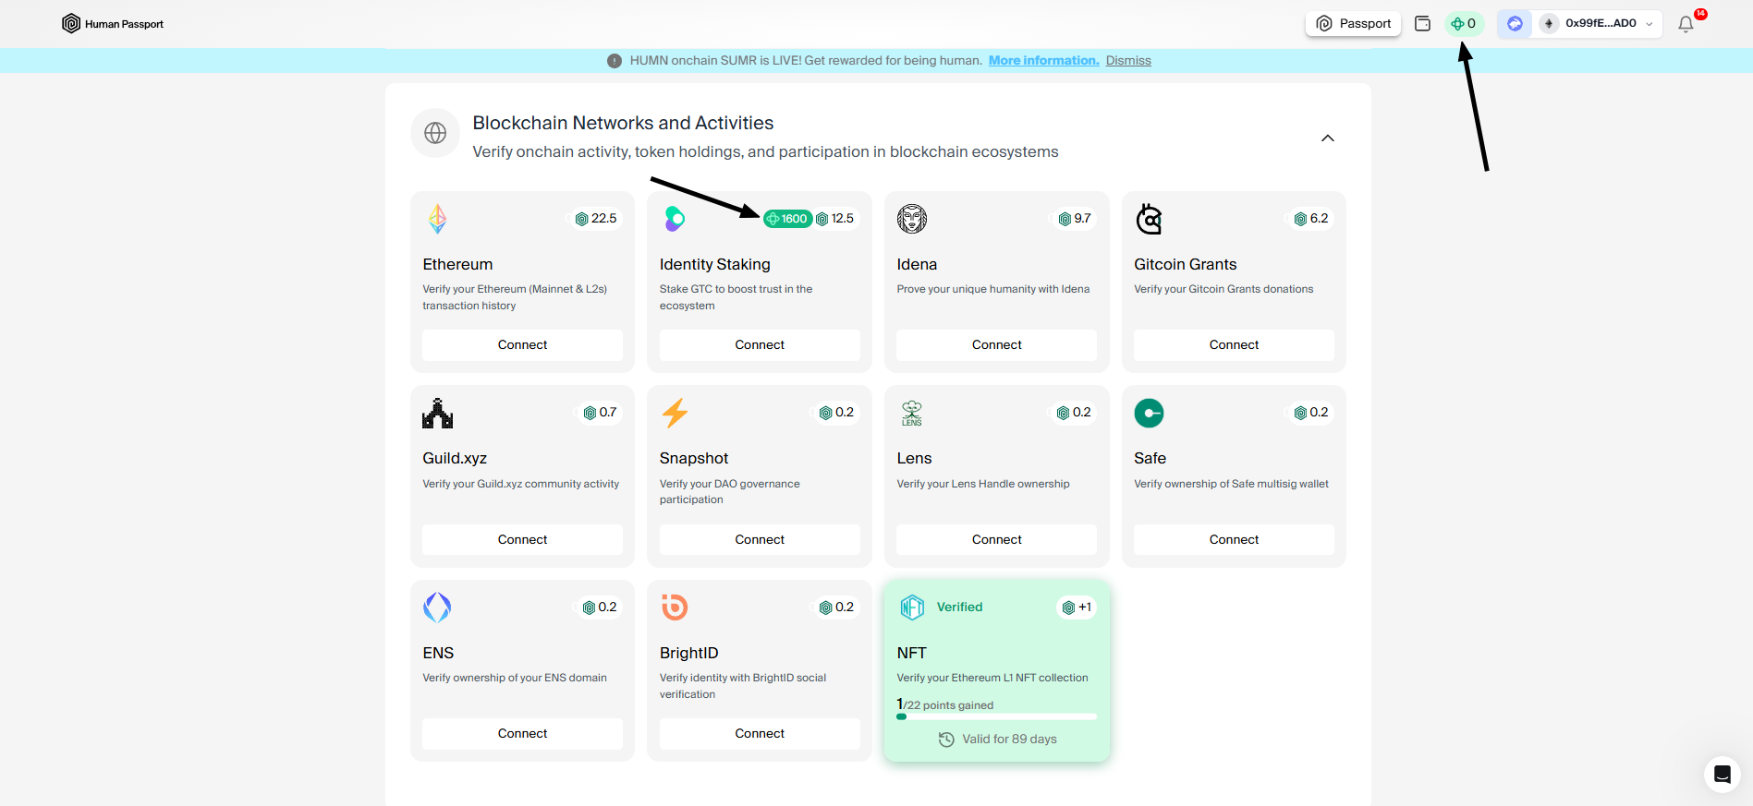Click the ENS logo icon
The height and width of the screenshot is (806, 1753).
(437, 608)
